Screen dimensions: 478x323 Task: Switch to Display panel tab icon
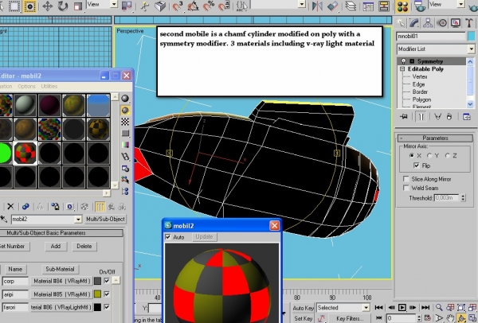(x=456, y=23)
